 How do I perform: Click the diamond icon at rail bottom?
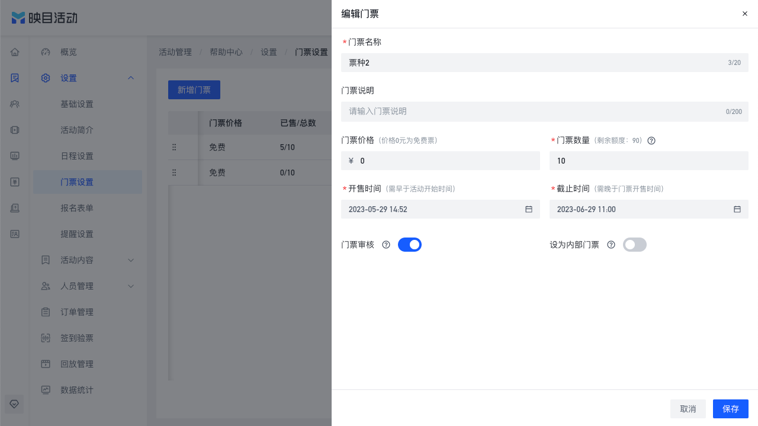click(x=15, y=404)
